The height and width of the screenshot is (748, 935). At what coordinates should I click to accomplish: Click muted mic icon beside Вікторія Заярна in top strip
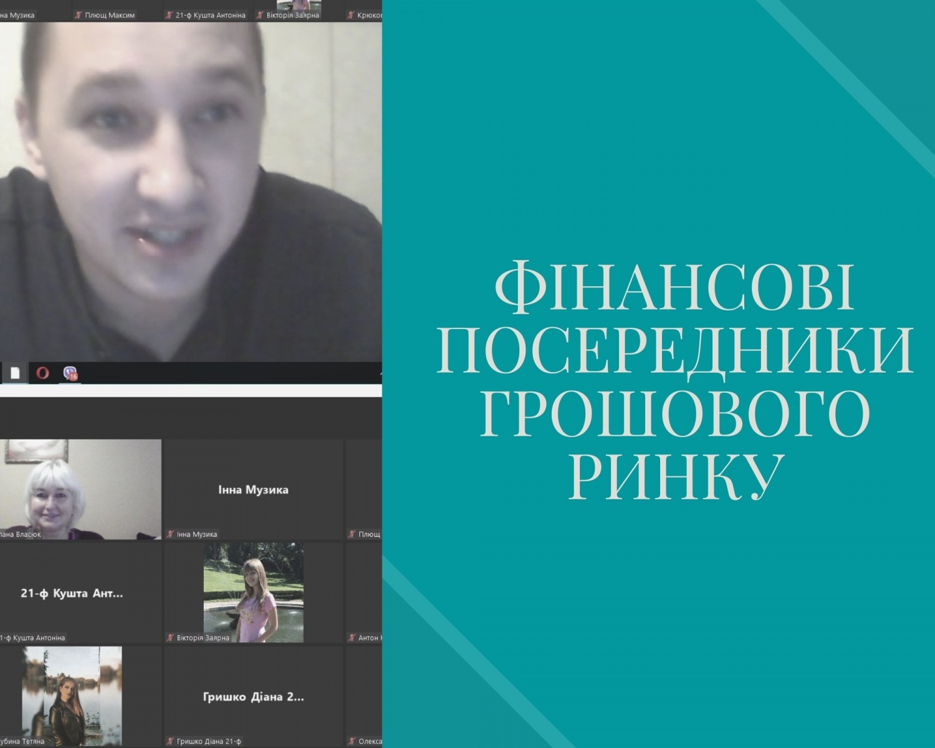[x=260, y=15]
